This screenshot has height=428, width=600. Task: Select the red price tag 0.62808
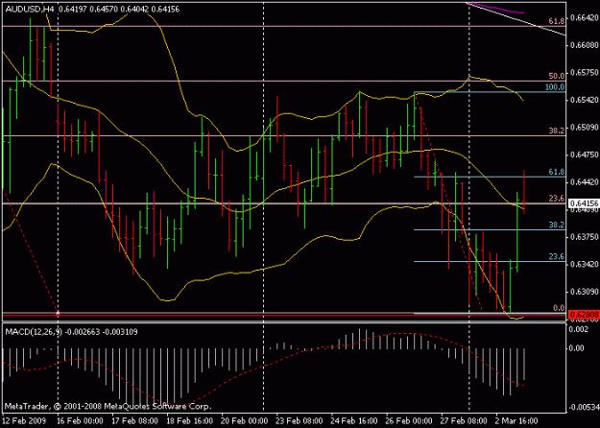(584, 315)
